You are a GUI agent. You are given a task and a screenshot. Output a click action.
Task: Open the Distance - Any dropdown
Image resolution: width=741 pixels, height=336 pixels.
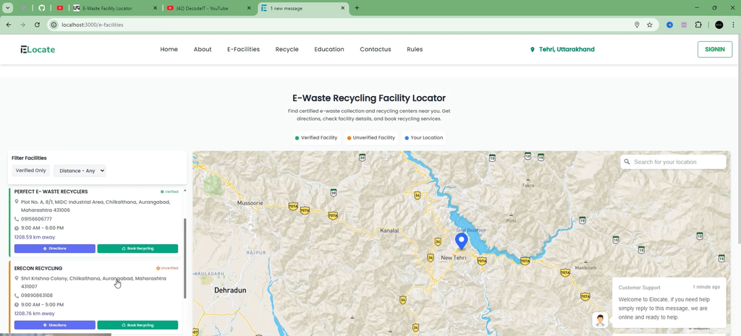[80, 171]
